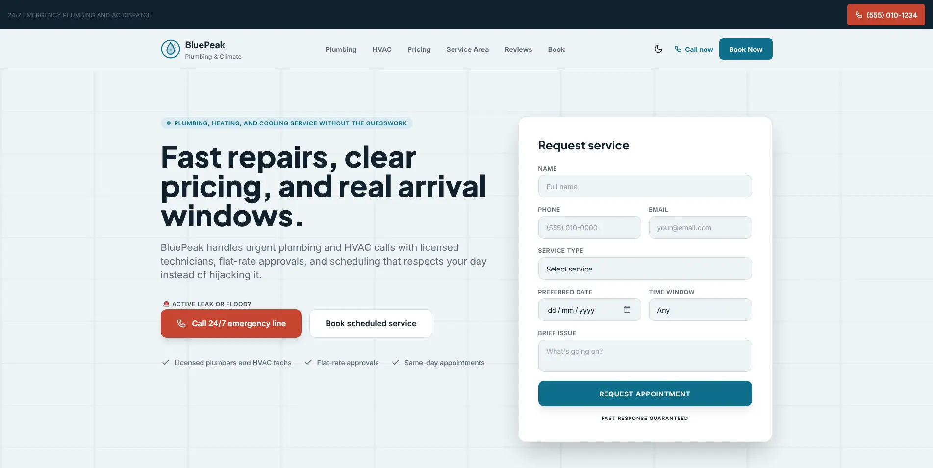
Task: Click the Preferred Date field
Action: (589, 310)
